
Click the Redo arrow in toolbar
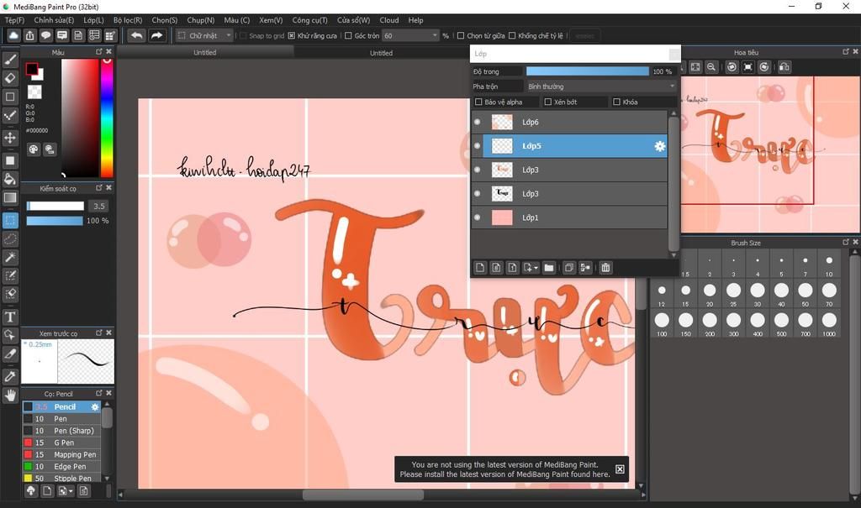[156, 35]
